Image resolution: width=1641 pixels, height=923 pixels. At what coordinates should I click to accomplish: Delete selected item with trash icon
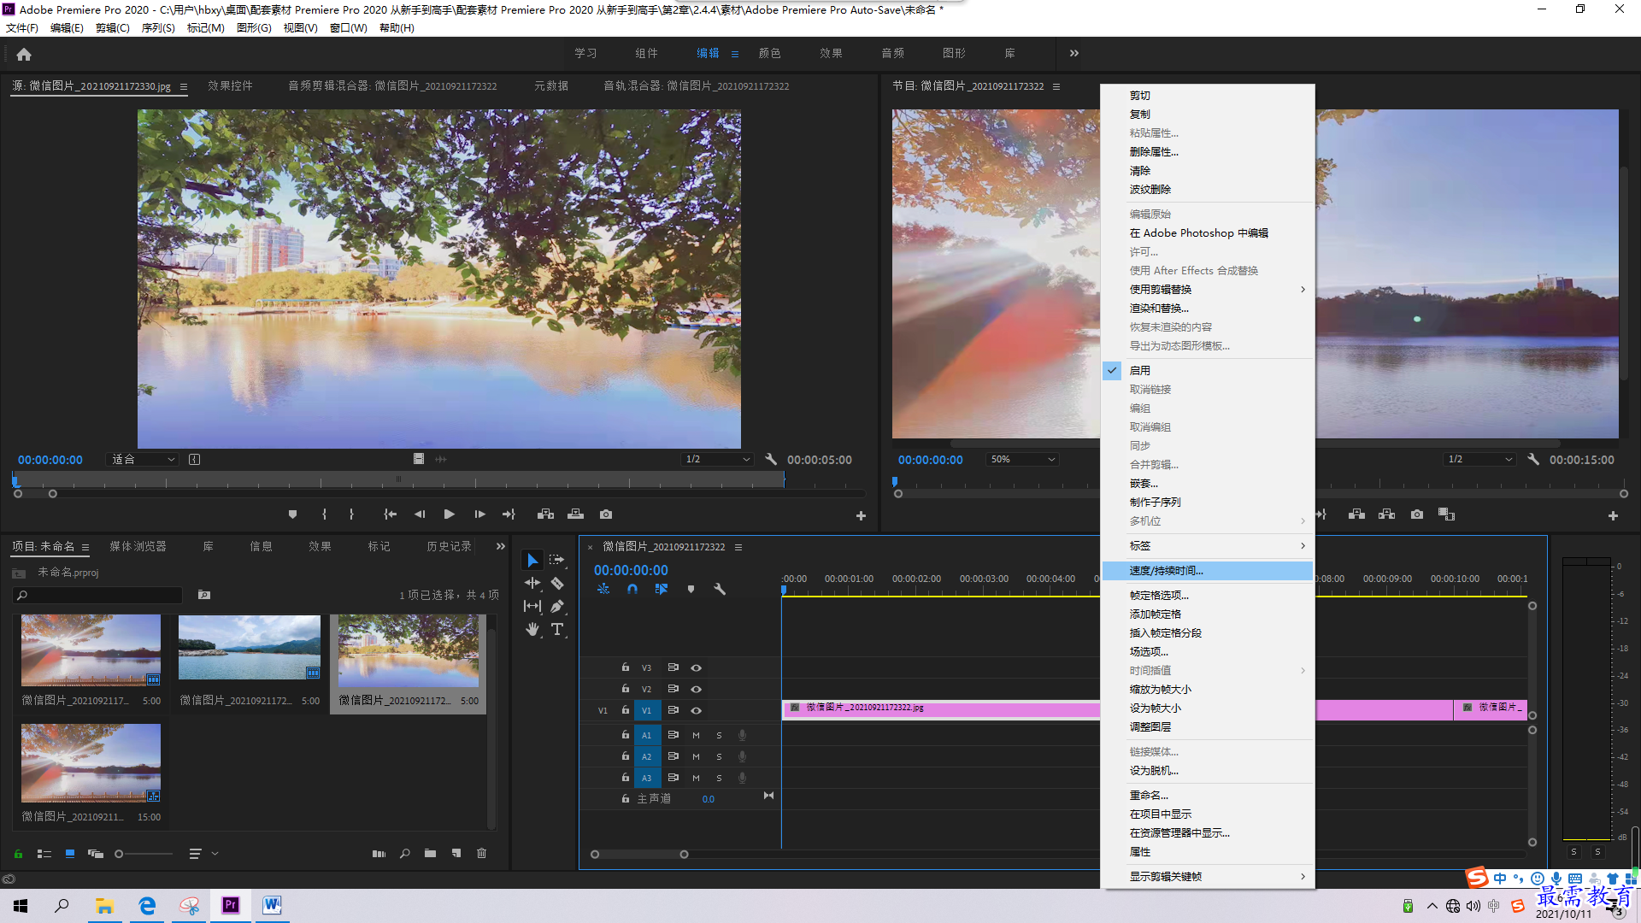[482, 853]
